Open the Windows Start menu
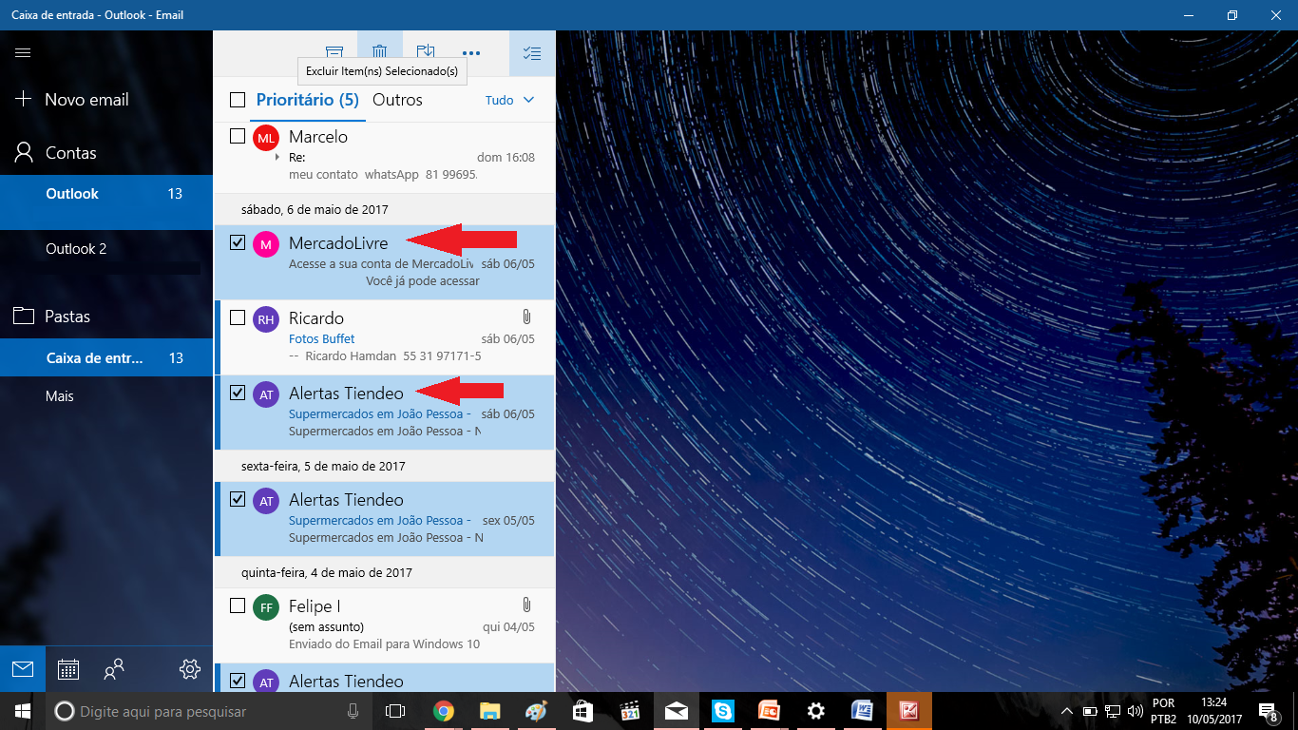Screen dimensions: 1298x730 point(23,711)
